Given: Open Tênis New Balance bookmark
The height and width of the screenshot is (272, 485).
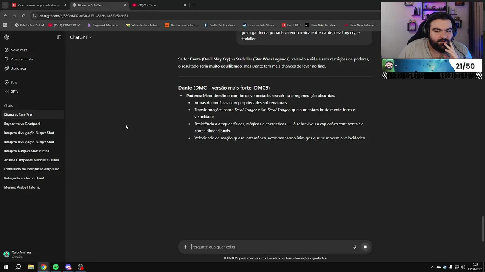Looking at the screenshot, I should pos(361,25).
